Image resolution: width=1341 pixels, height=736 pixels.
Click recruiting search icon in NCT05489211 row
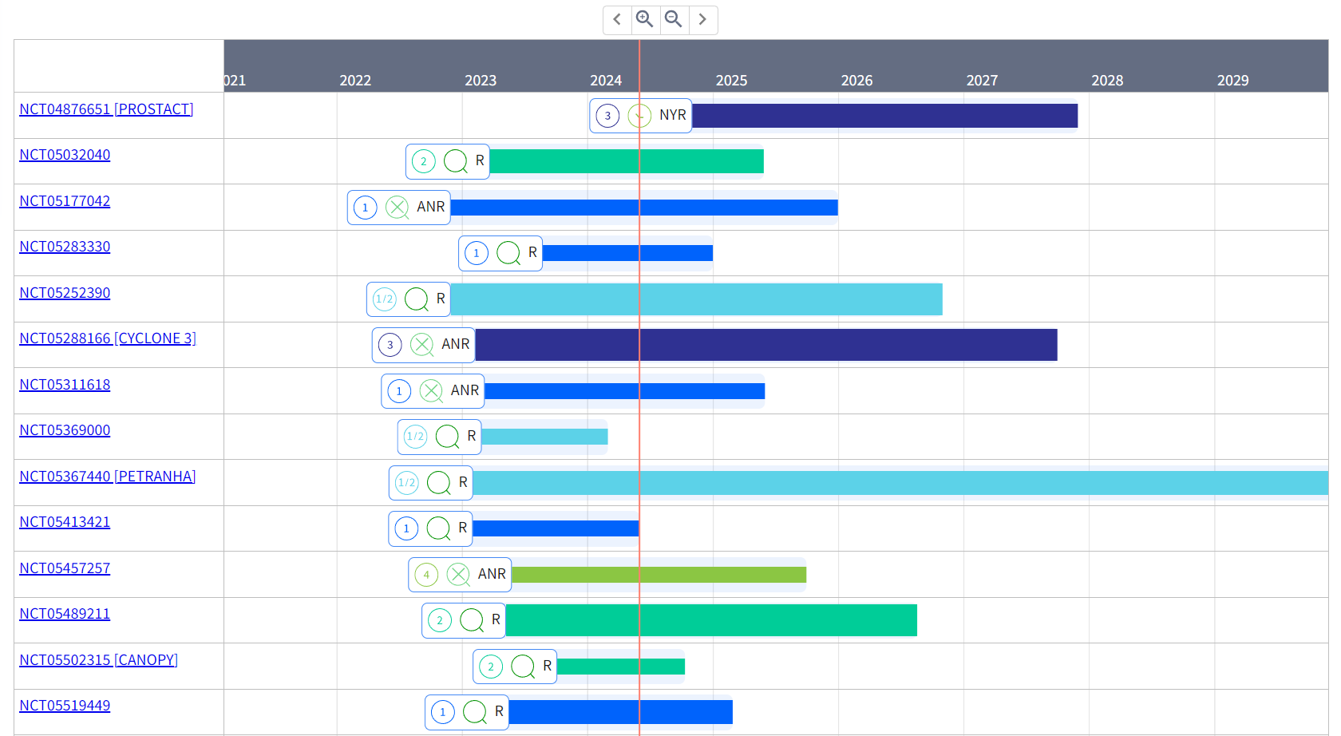click(472, 620)
